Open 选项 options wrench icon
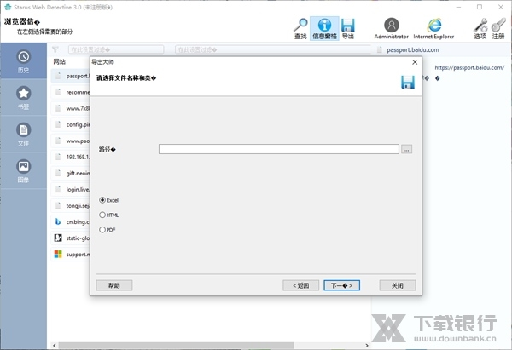 pyautogui.click(x=480, y=29)
